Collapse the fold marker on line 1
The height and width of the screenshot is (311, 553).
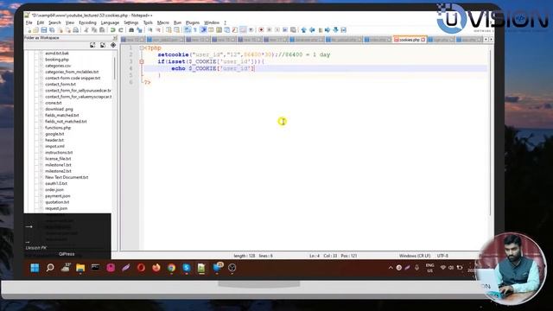tap(142, 48)
